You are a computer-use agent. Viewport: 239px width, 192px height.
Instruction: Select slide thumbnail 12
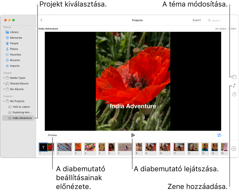click(x=193, y=147)
